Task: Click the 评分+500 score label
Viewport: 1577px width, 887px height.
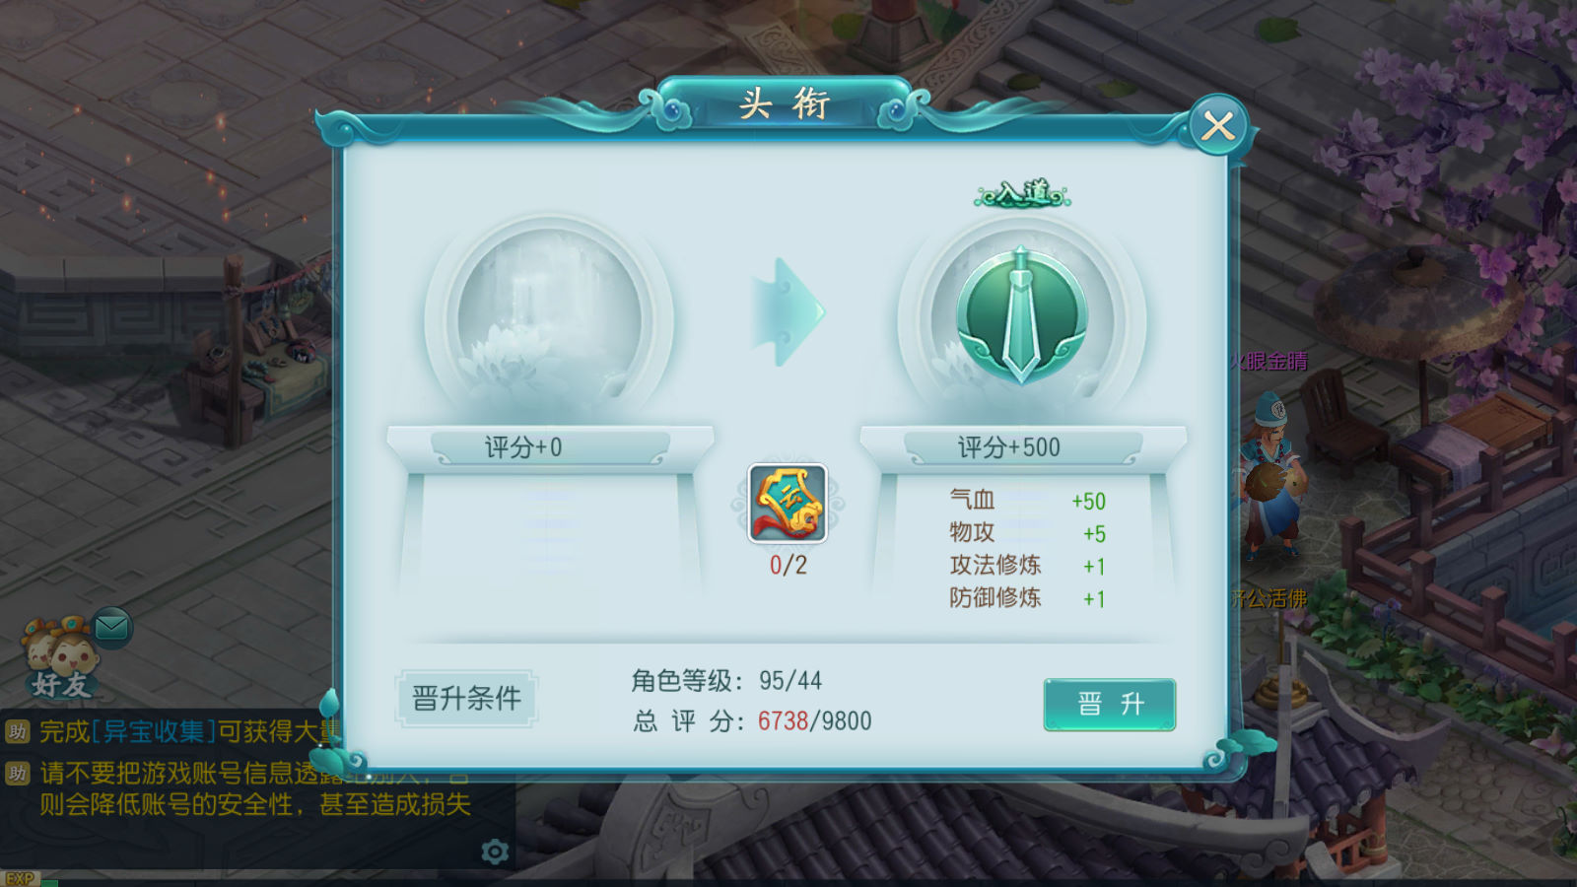Action: pos(1008,447)
